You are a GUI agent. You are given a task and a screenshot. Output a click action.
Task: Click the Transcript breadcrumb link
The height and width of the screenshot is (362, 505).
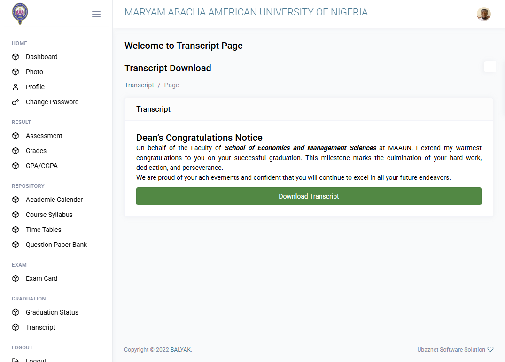click(x=139, y=85)
